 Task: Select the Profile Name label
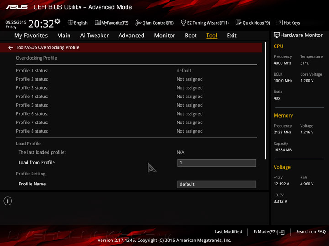(x=32, y=184)
